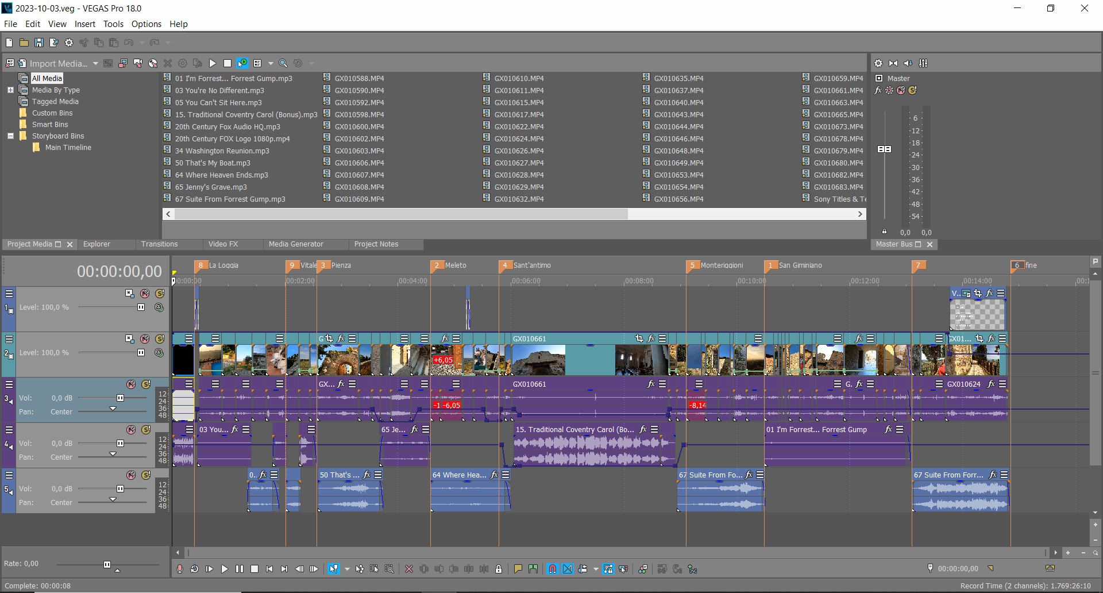1103x593 pixels.
Task: Solo audio track 4
Action: [x=146, y=430]
